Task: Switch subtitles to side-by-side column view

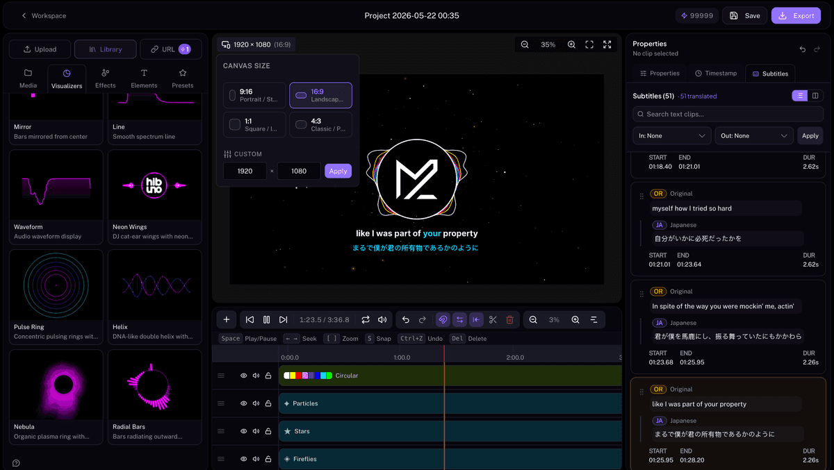Action: (x=815, y=96)
